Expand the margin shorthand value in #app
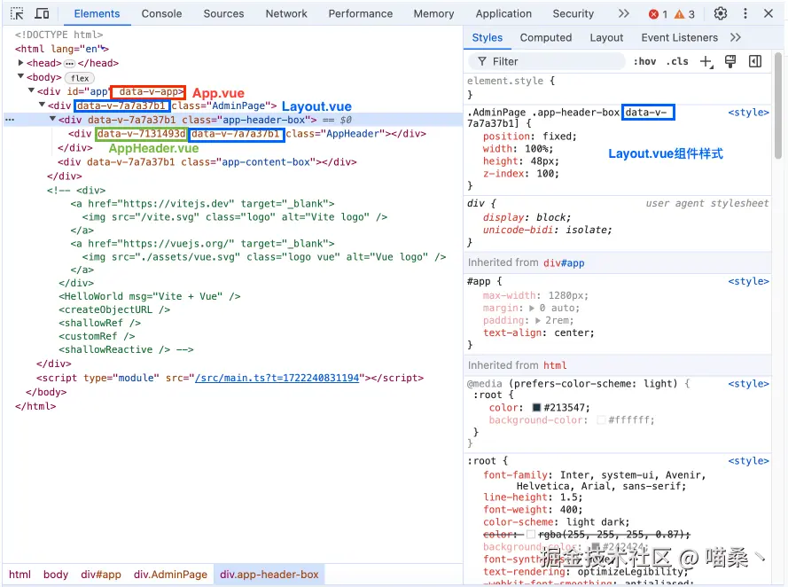788x587 pixels. pyautogui.click(x=532, y=308)
